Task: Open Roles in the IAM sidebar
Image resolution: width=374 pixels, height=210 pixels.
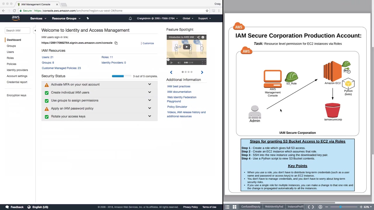Action: click(x=10, y=58)
